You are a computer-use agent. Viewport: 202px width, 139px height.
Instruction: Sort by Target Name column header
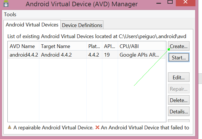pyautogui.click(x=63, y=46)
